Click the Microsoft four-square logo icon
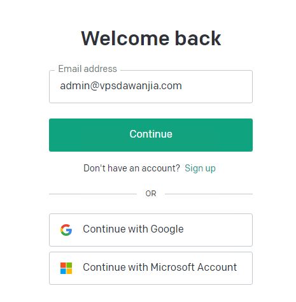Image resolution: width=296 pixels, height=302 pixels. pos(66,268)
